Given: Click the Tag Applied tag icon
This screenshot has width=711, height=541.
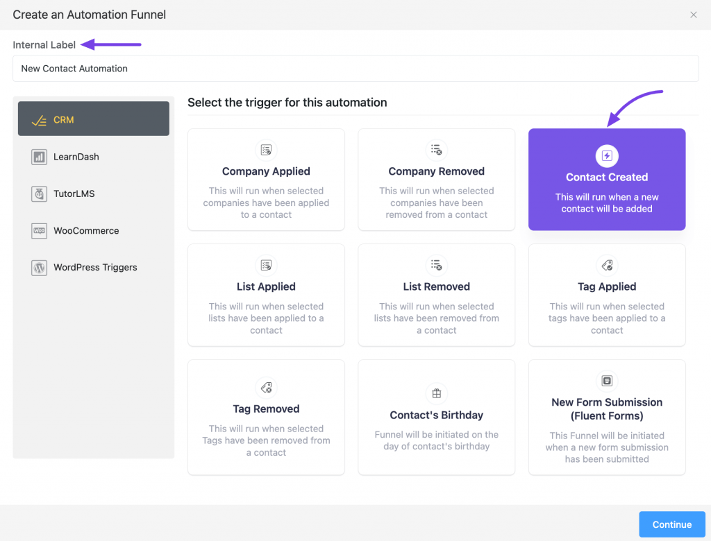Looking at the screenshot, I should [x=606, y=265].
